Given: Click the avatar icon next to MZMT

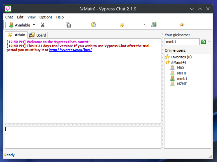Looking at the screenshot, I should coord(172,84).
